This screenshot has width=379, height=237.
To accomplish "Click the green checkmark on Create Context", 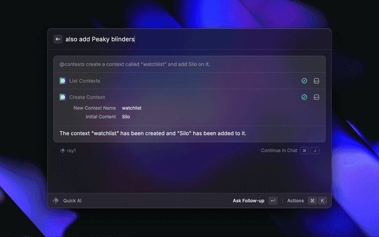I will pyautogui.click(x=304, y=97).
